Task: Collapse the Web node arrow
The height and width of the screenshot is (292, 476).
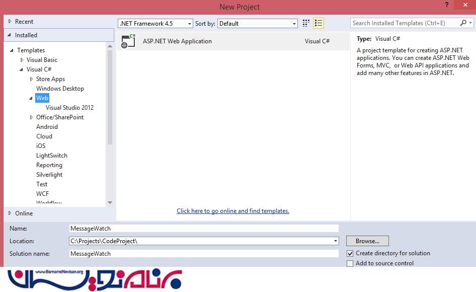Action: [31, 98]
